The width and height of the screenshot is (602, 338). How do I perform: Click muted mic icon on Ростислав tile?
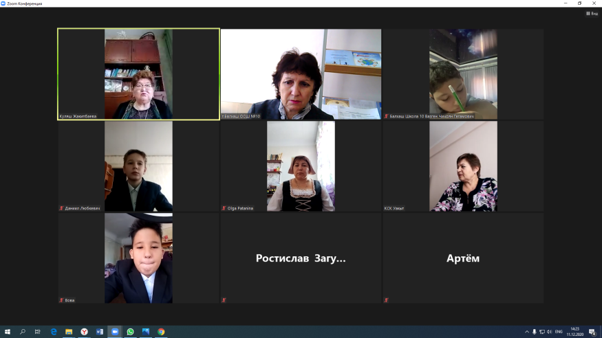pos(224,300)
